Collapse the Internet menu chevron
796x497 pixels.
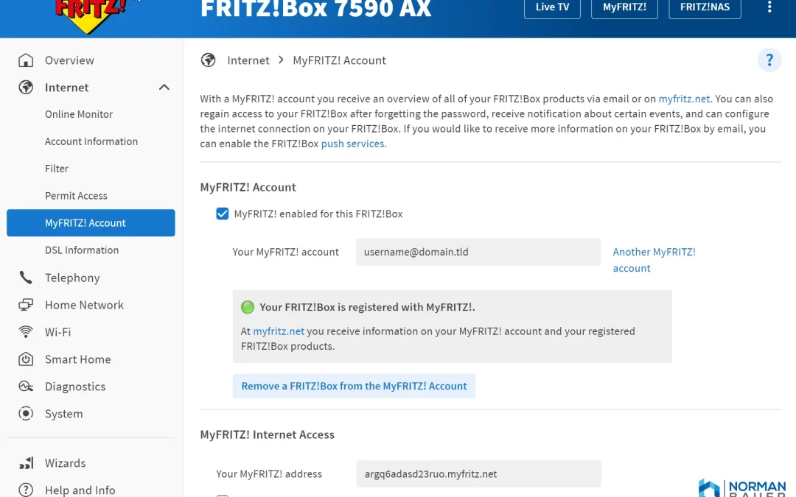[x=164, y=87]
